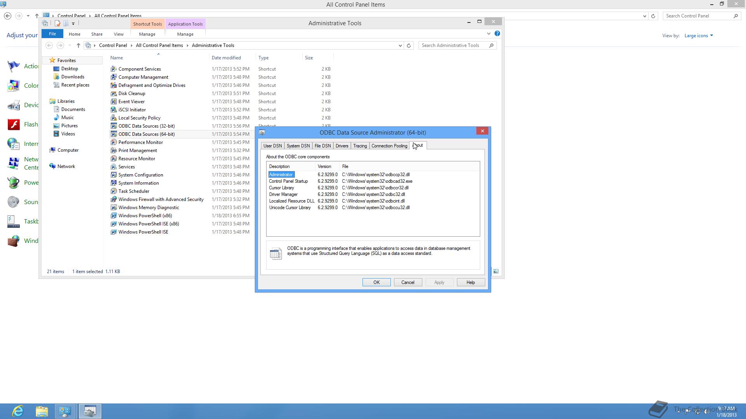Click the Favorites star in navigation pane
Screen dimensions: 746x419
[x=52, y=61]
